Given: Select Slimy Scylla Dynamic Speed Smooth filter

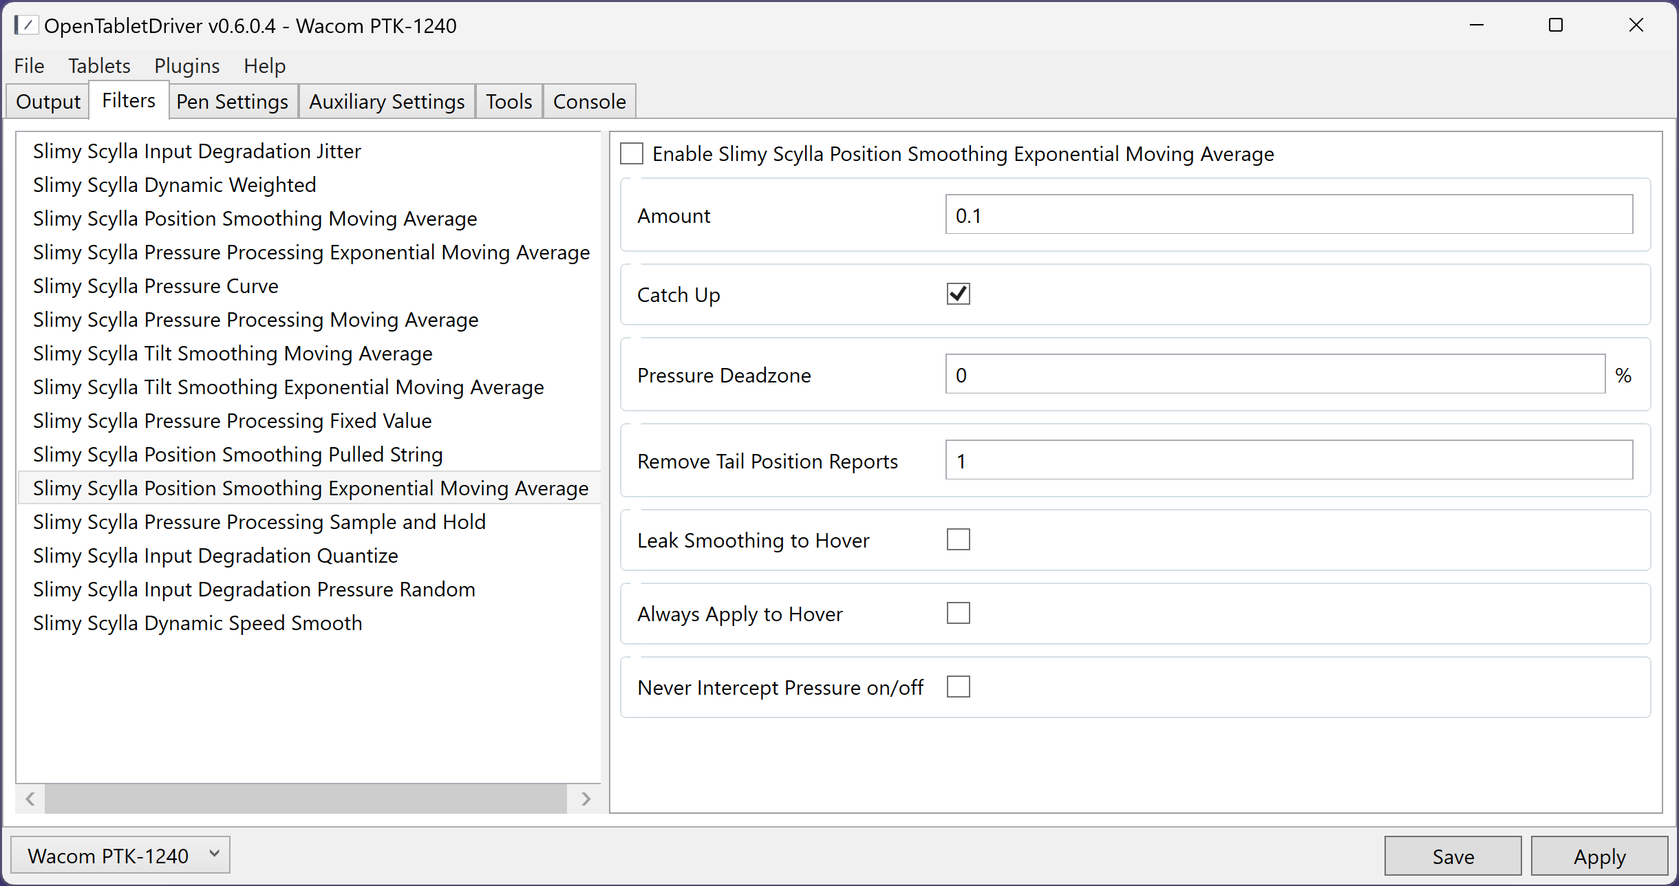Looking at the screenshot, I should (197, 623).
